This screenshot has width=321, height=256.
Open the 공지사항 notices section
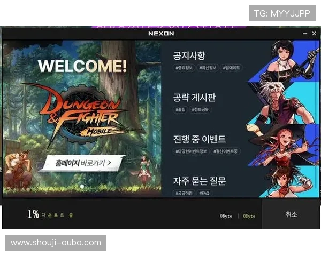189,55
